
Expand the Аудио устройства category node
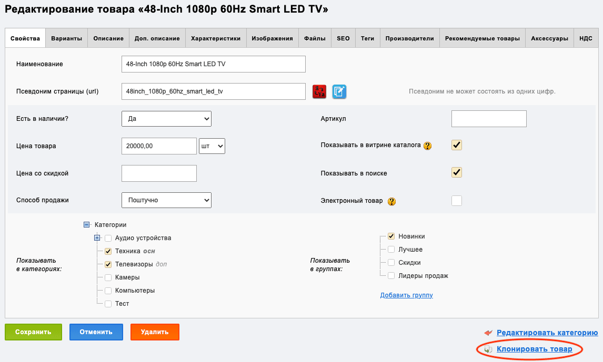[x=97, y=237]
